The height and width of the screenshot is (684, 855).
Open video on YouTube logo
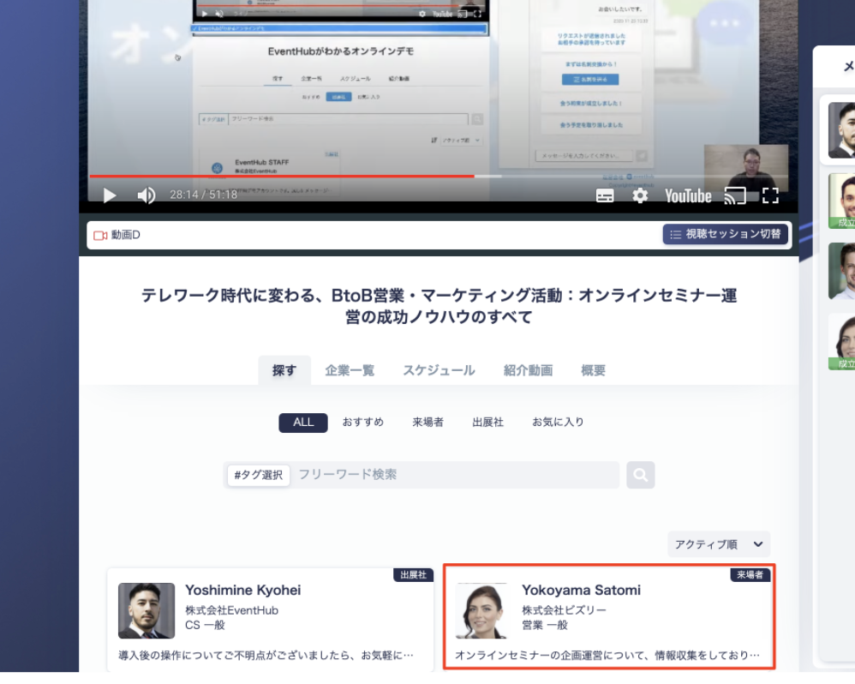tap(688, 195)
